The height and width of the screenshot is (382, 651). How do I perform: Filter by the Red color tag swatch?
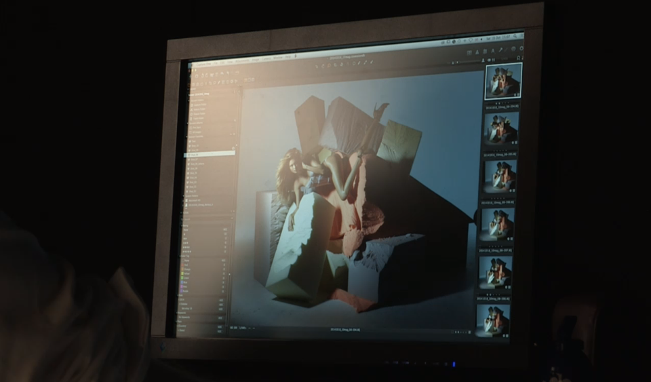coord(182,265)
